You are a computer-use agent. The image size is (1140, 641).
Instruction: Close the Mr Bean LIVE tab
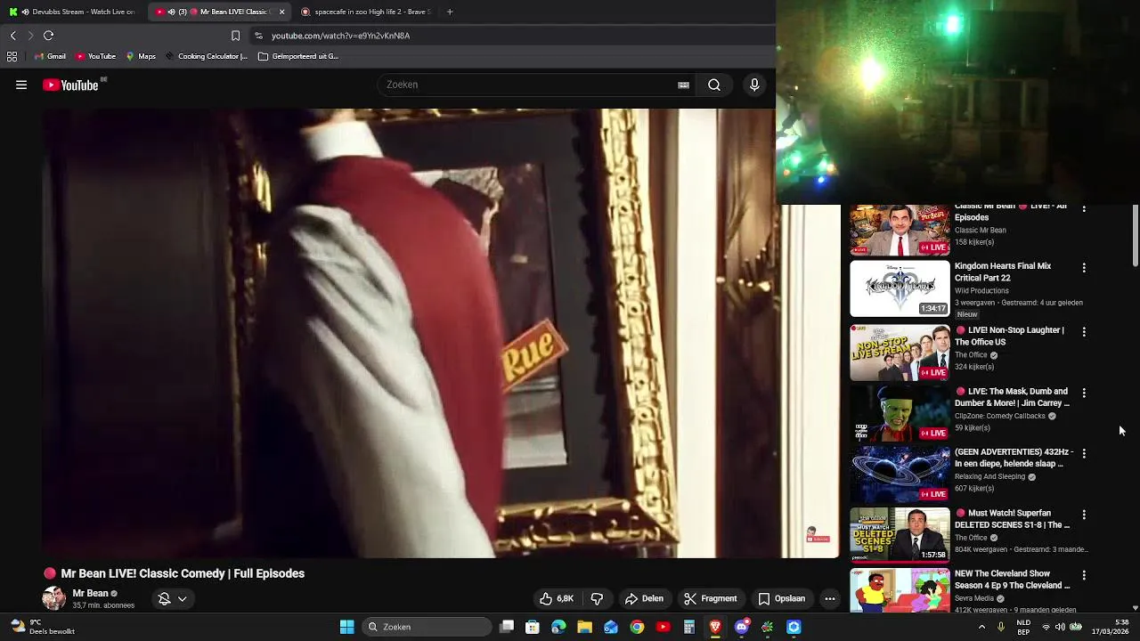[282, 12]
